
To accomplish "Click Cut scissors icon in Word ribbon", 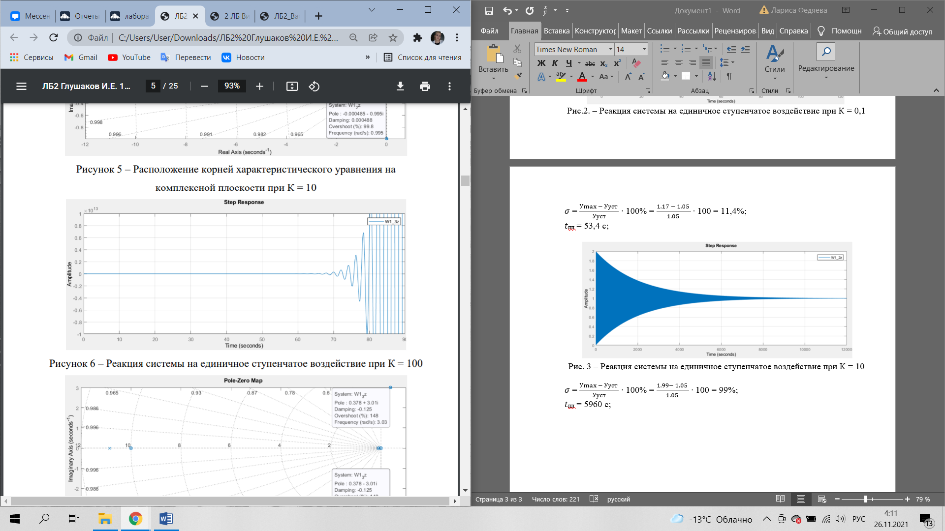I will [517, 49].
